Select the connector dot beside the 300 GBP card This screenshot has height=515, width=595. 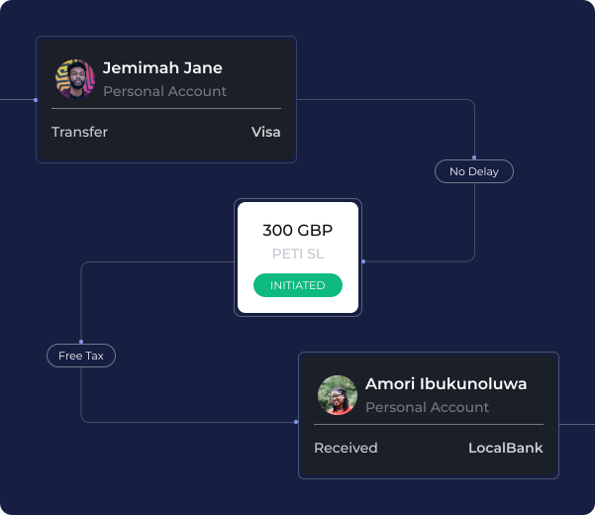click(x=363, y=261)
